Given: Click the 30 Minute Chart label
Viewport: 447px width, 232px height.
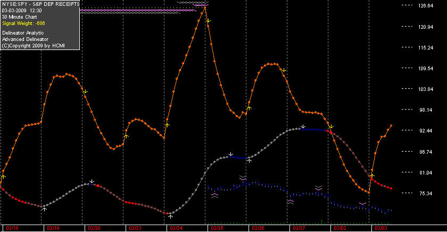Looking at the screenshot, I should pyautogui.click(x=19, y=17).
